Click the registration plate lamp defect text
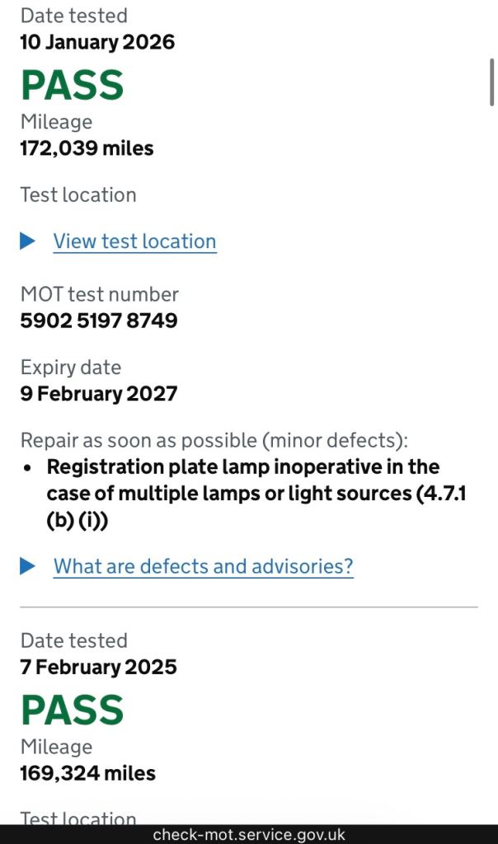This screenshot has width=498, height=844. click(x=242, y=494)
